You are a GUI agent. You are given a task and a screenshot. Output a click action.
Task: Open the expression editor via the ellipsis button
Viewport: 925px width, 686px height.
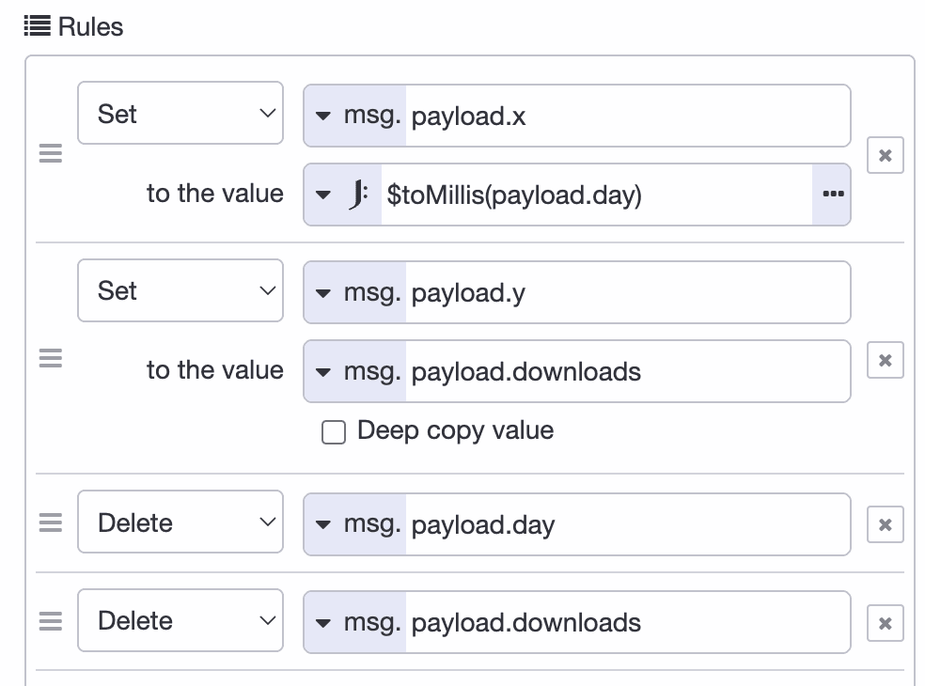pyautogui.click(x=833, y=194)
